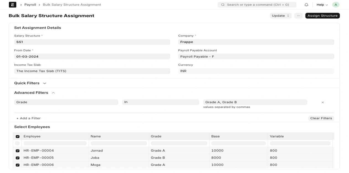349x173 pixels.
Task: Open the three-dots more options menu
Action: 298,16
